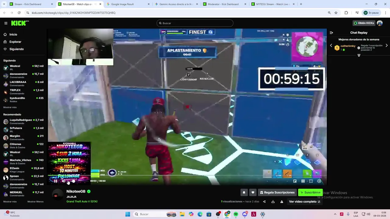
Task: Open the Chrome profile En pausa chip
Action: (371, 13)
